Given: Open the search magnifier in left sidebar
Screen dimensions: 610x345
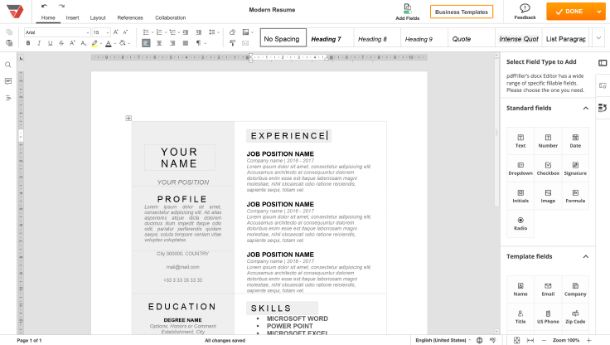Looking at the screenshot, I should point(8,65).
